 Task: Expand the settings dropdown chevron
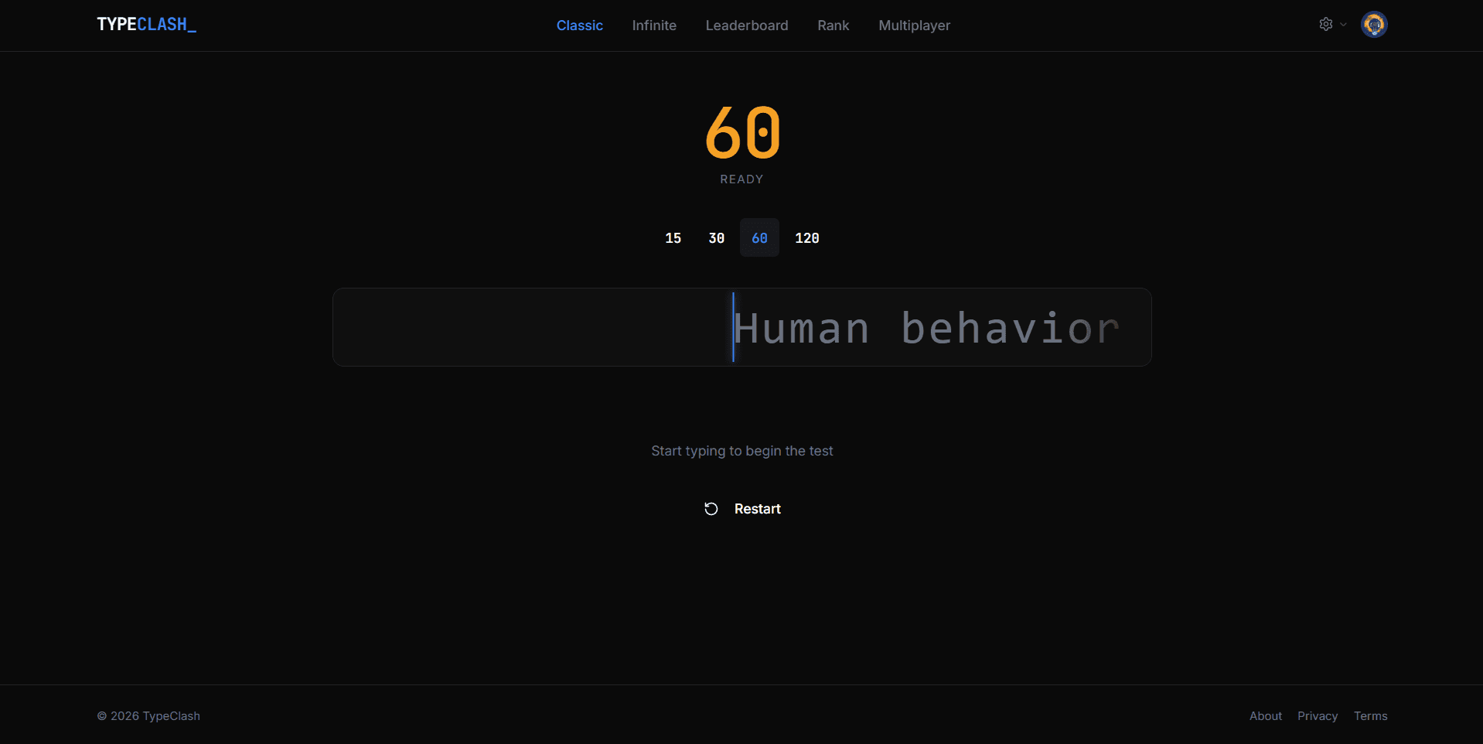tap(1343, 25)
